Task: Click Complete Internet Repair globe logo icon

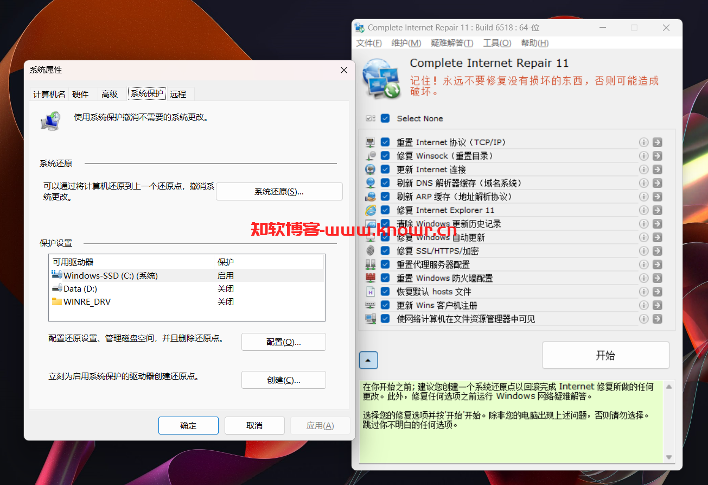Action: click(x=381, y=78)
